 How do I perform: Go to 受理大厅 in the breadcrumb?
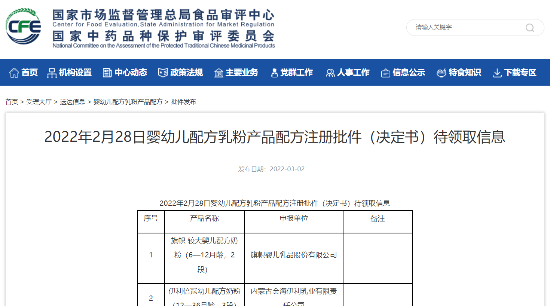click(39, 102)
